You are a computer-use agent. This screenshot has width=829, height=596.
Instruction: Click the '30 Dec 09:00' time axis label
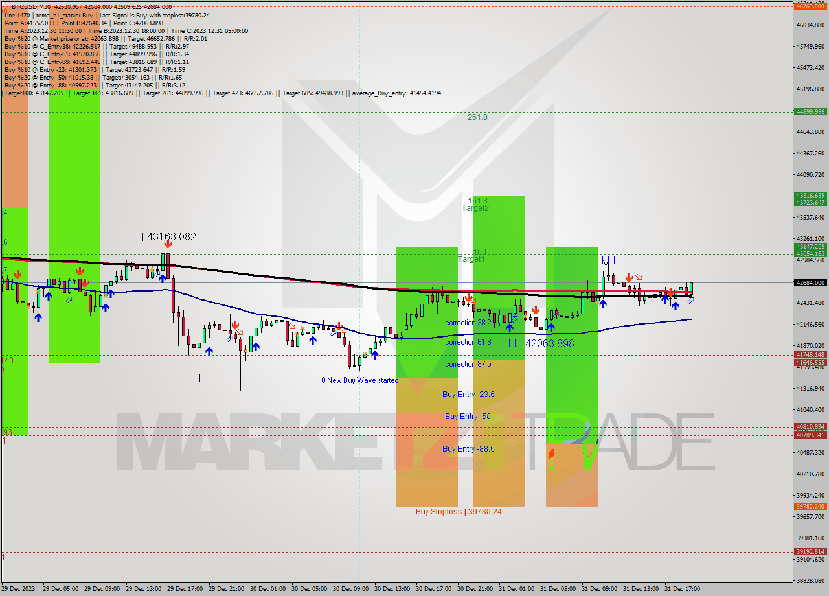click(351, 589)
